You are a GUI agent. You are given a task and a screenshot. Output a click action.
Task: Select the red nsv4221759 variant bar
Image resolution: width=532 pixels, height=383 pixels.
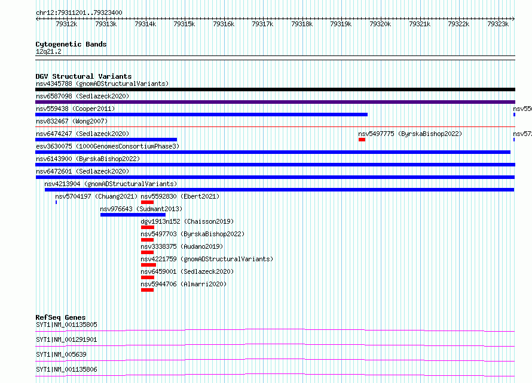pos(148,265)
